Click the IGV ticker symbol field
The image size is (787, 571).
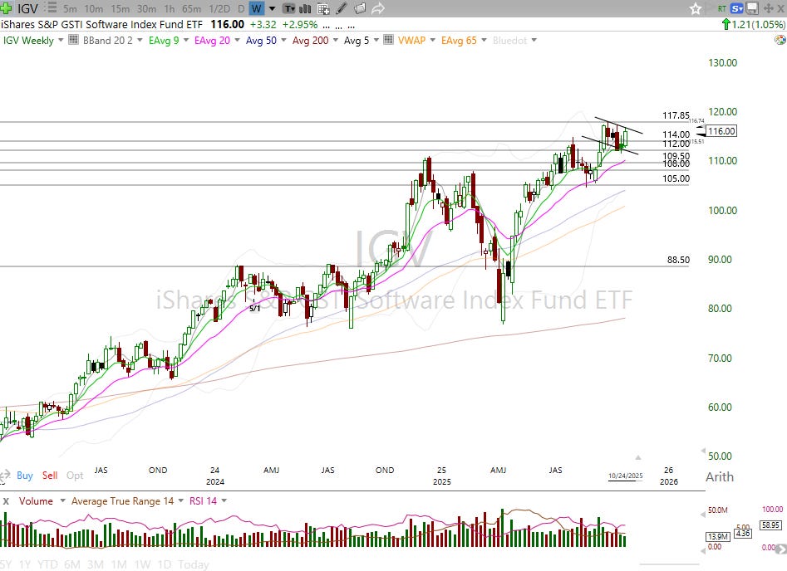click(x=27, y=8)
